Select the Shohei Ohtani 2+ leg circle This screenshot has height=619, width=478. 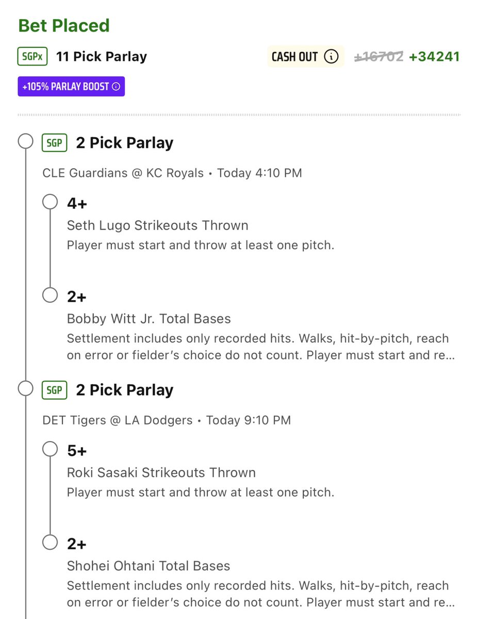(x=50, y=542)
